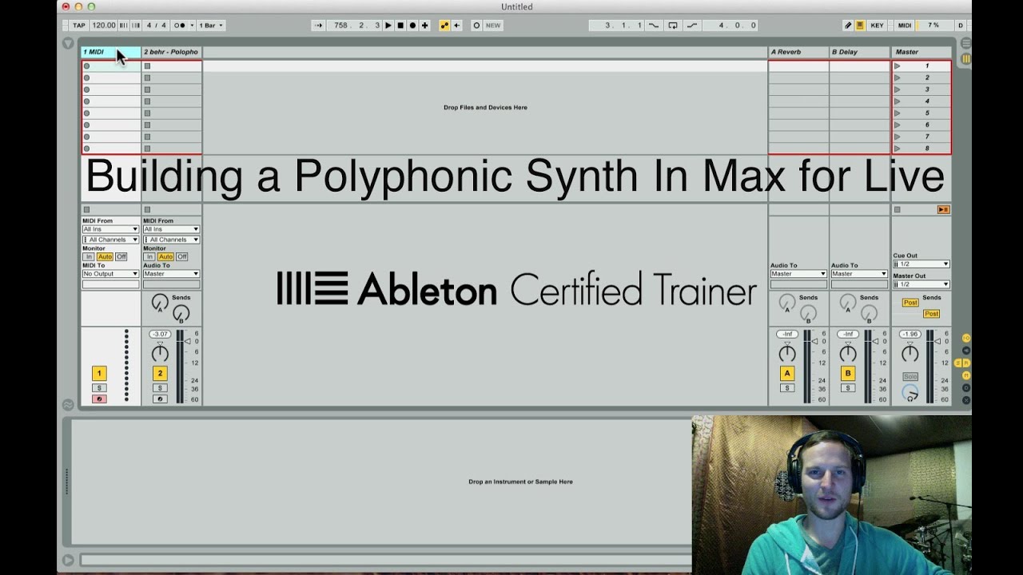This screenshot has width=1023, height=575.
Task: Click pan knob on track 2
Action: click(x=160, y=353)
